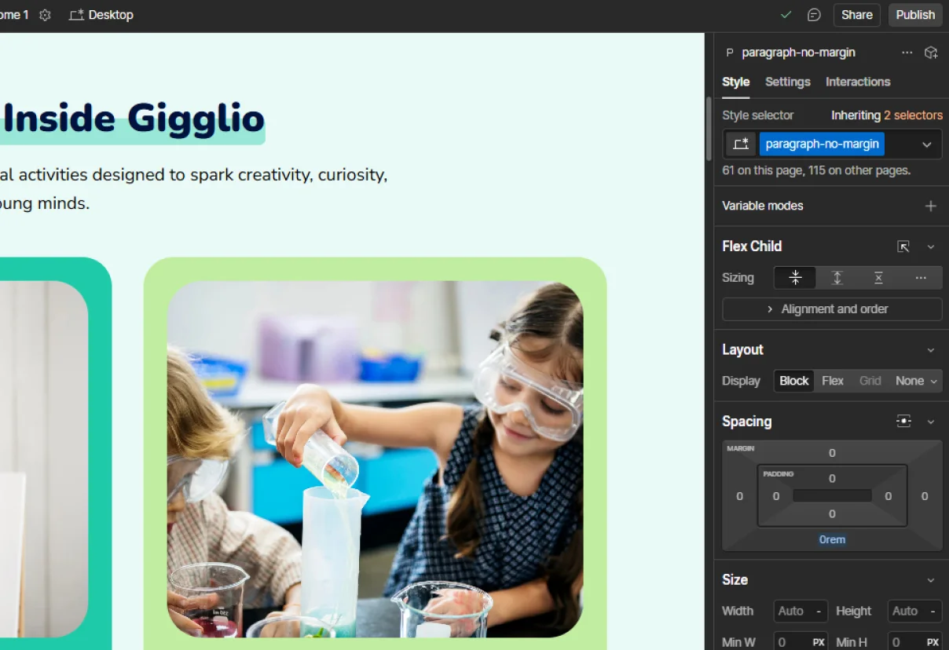Set sizing to shrink if needed
Viewport: 949px width, 650px height.
point(795,278)
